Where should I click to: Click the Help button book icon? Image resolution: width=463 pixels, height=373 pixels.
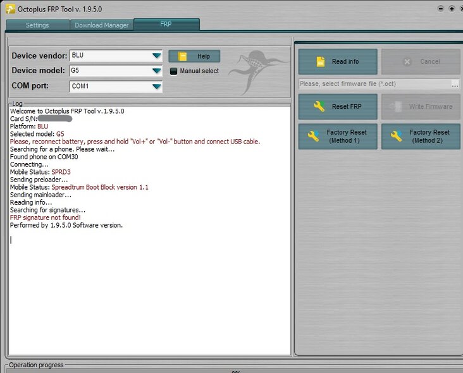[x=183, y=56]
